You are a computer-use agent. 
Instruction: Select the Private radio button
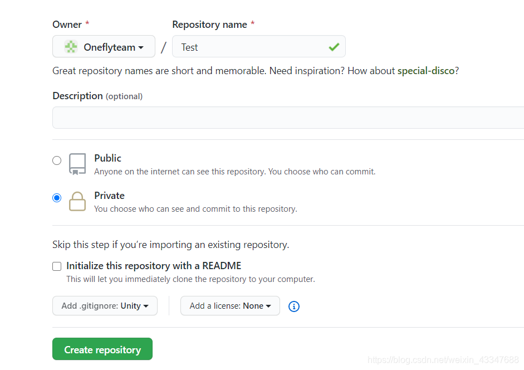click(x=57, y=198)
